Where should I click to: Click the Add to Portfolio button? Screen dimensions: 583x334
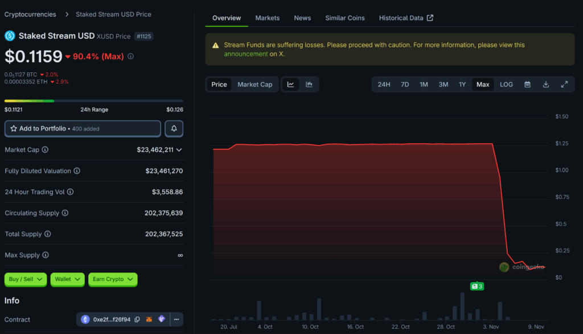point(83,129)
